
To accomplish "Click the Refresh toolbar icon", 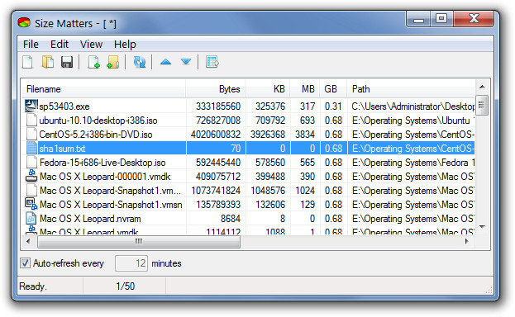I will pyautogui.click(x=140, y=62).
